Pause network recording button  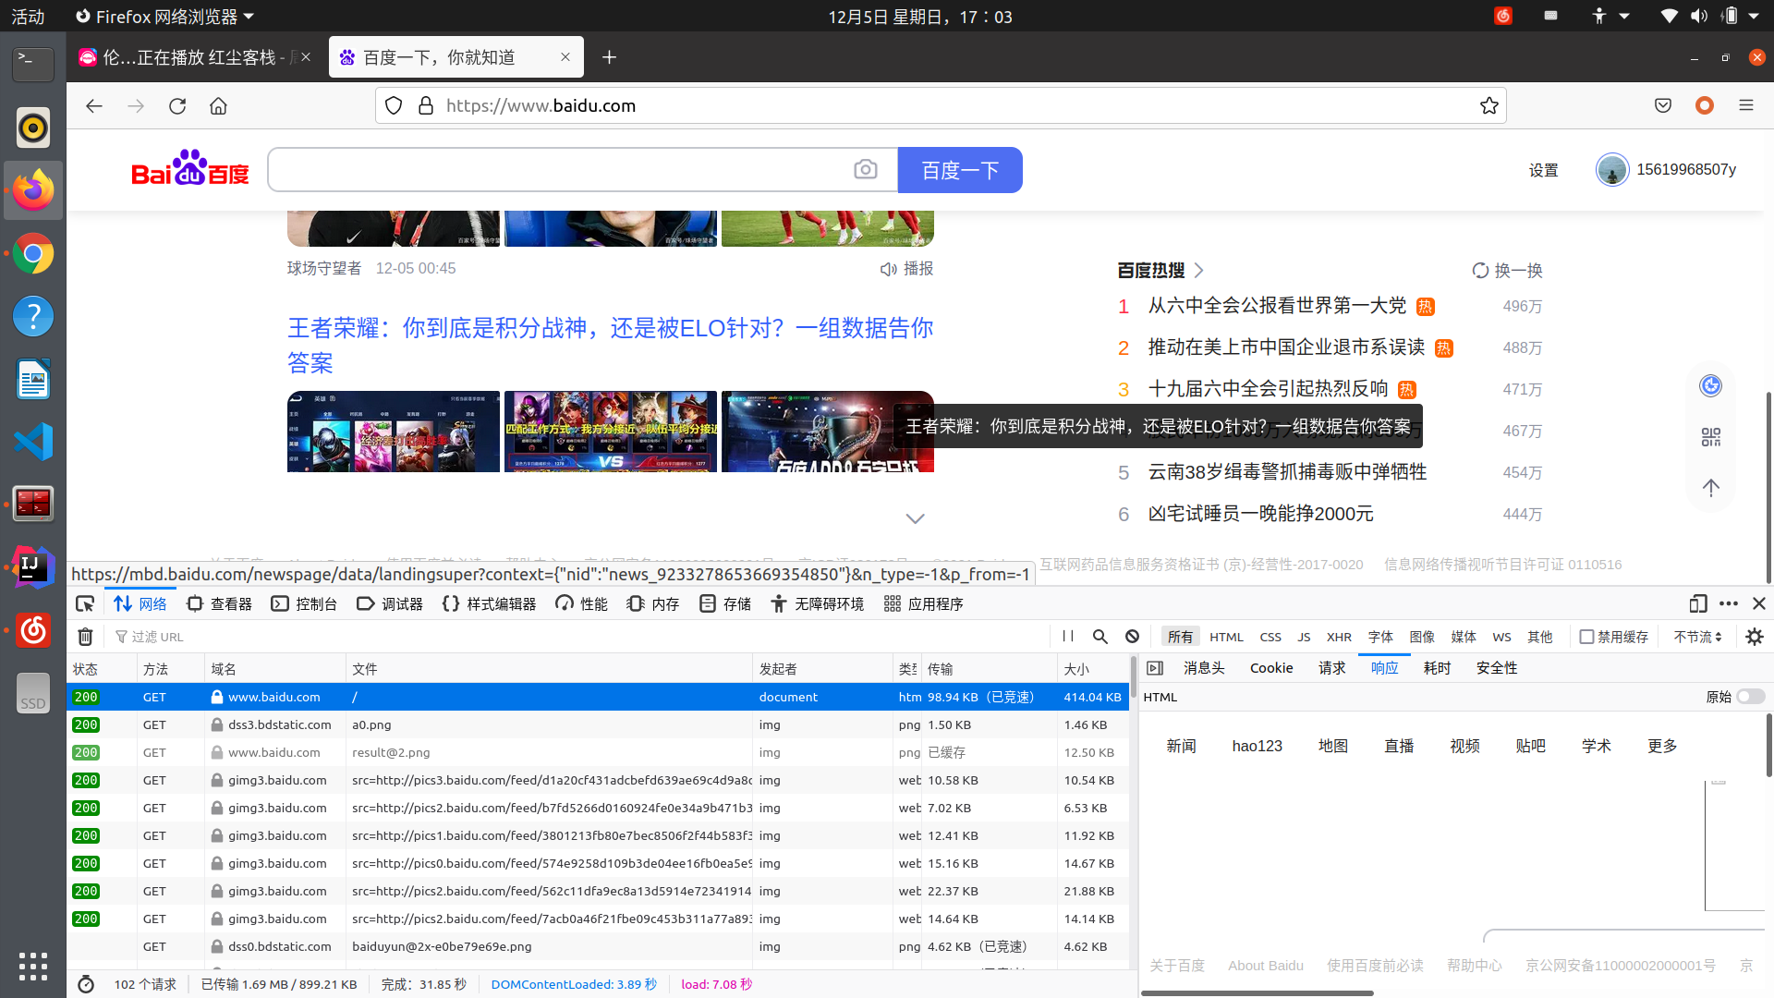1068,637
